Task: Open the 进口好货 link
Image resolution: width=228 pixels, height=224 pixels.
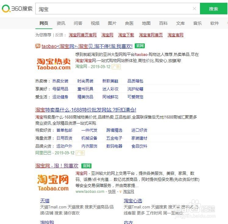Action: tap(139, 130)
